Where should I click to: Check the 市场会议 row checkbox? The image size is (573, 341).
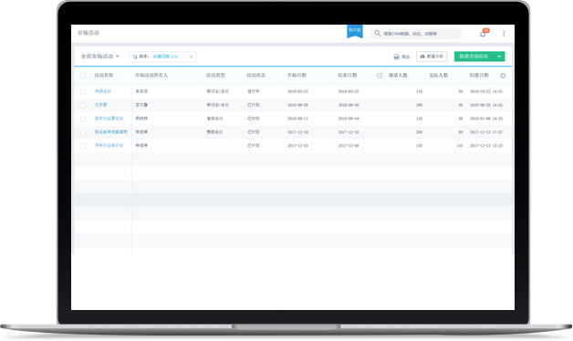[83, 92]
